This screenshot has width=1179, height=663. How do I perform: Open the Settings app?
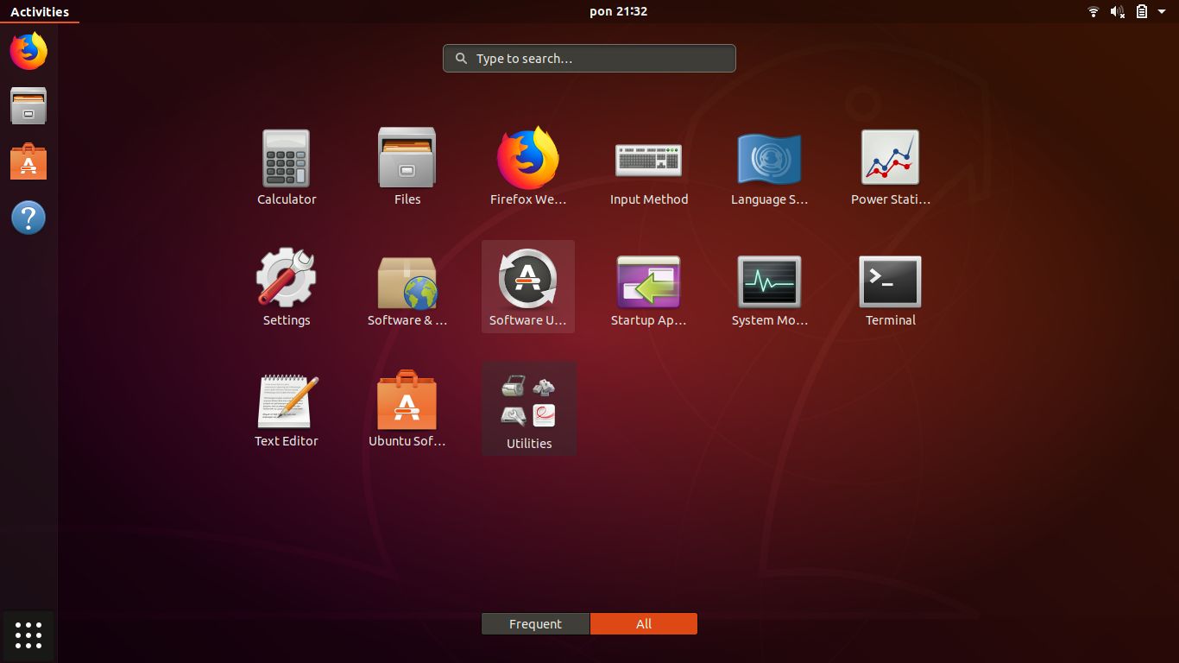tap(286, 287)
